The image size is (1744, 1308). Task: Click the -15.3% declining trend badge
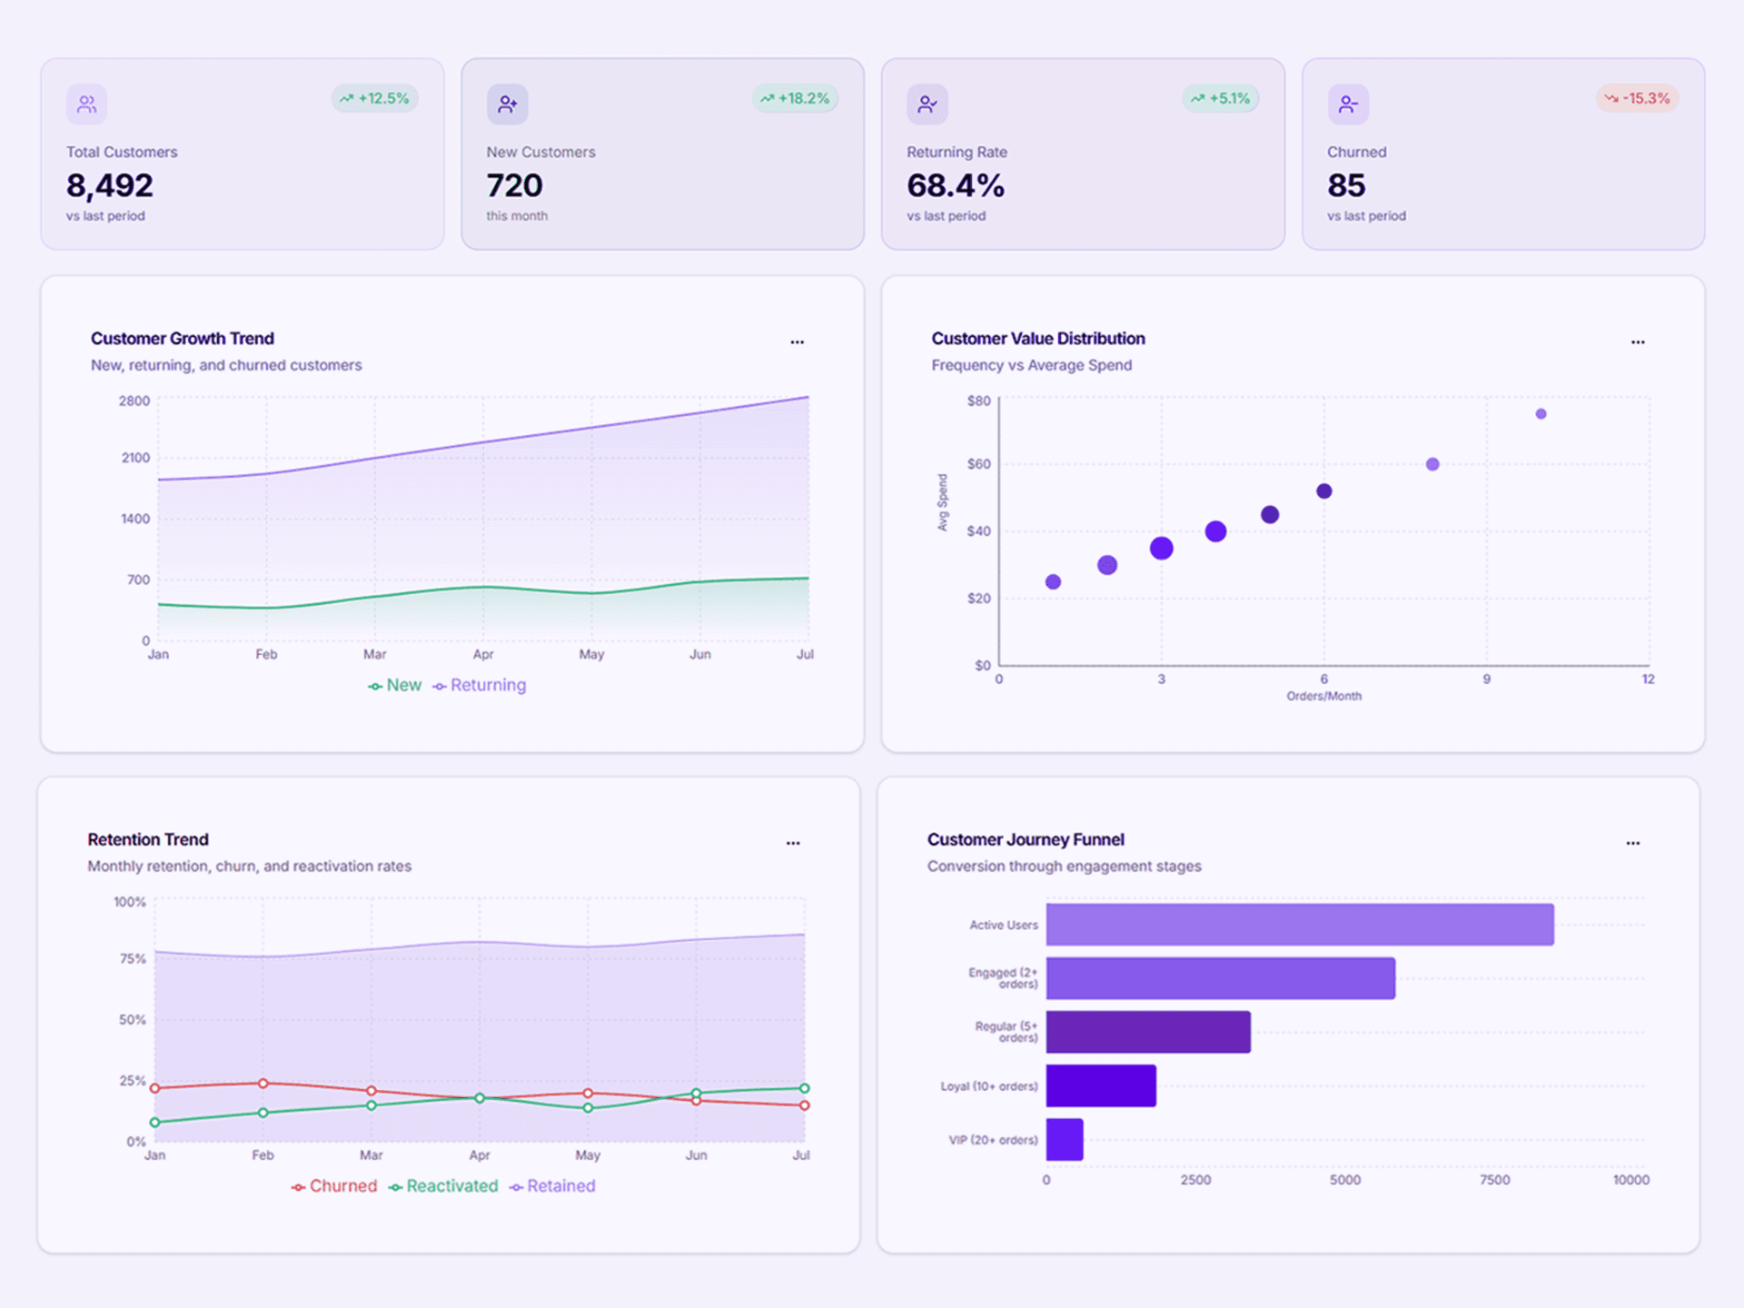click(1636, 98)
